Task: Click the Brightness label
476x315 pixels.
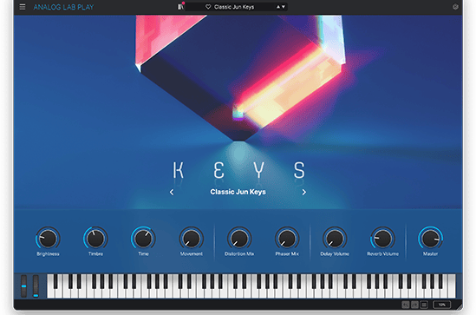Action: coord(48,254)
